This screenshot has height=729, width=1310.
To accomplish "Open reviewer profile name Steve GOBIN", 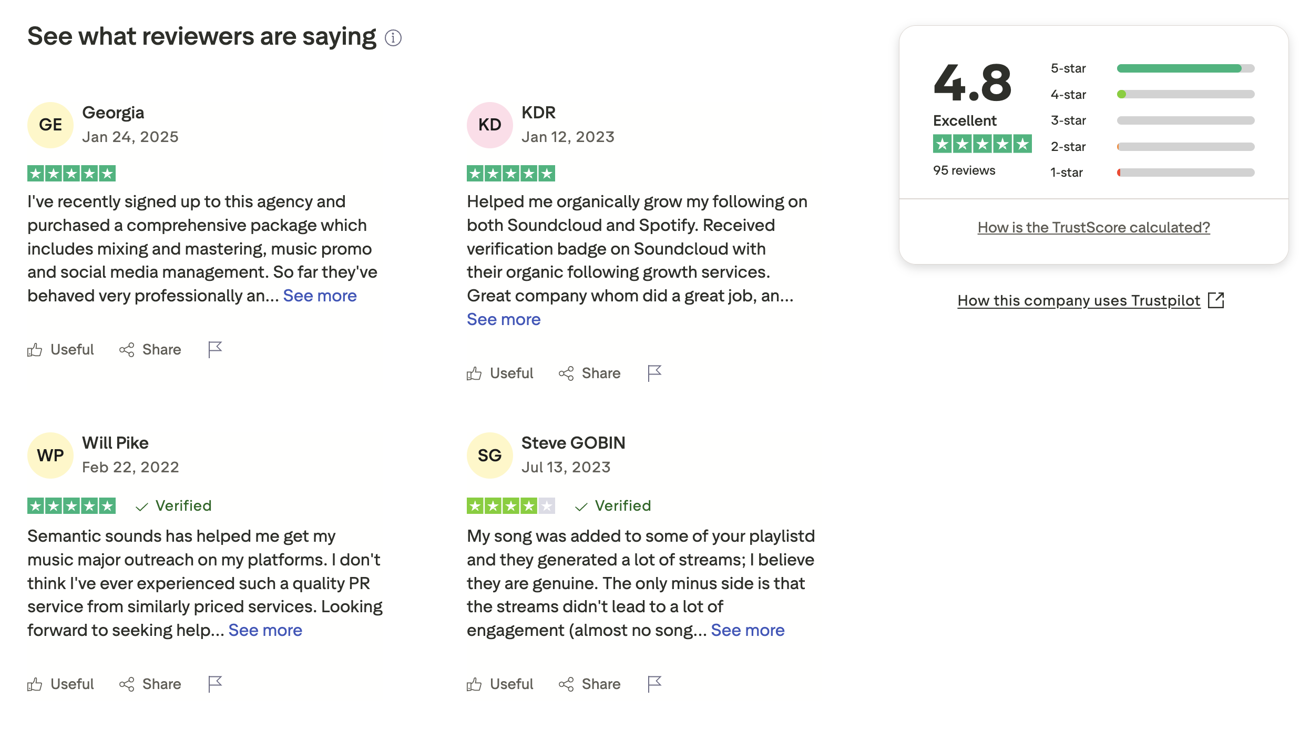I will [x=573, y=443].
